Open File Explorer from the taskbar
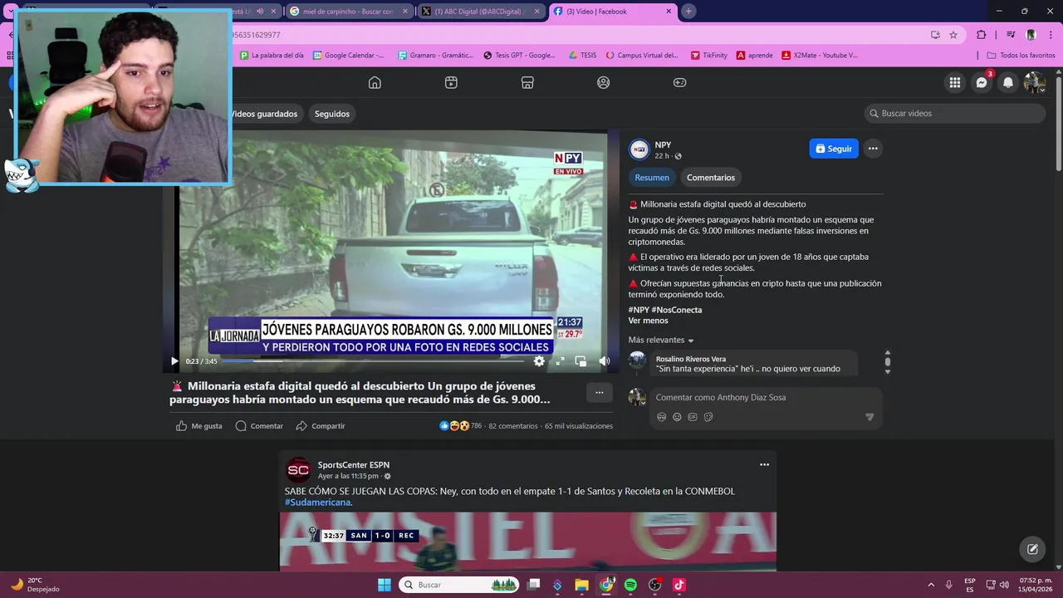Image resolution: width=1063 pixels, height=598 pixels. coord(581,585)
